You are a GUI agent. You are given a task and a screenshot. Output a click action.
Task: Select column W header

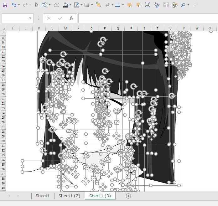pos(197,28)
